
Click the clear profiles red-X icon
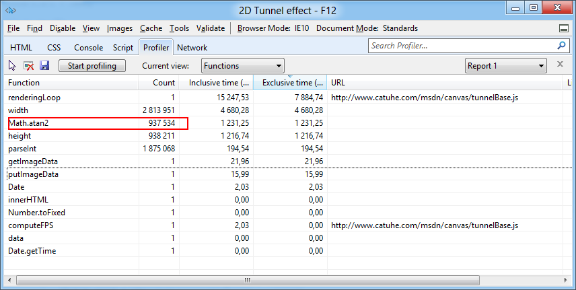coord(29,66)
